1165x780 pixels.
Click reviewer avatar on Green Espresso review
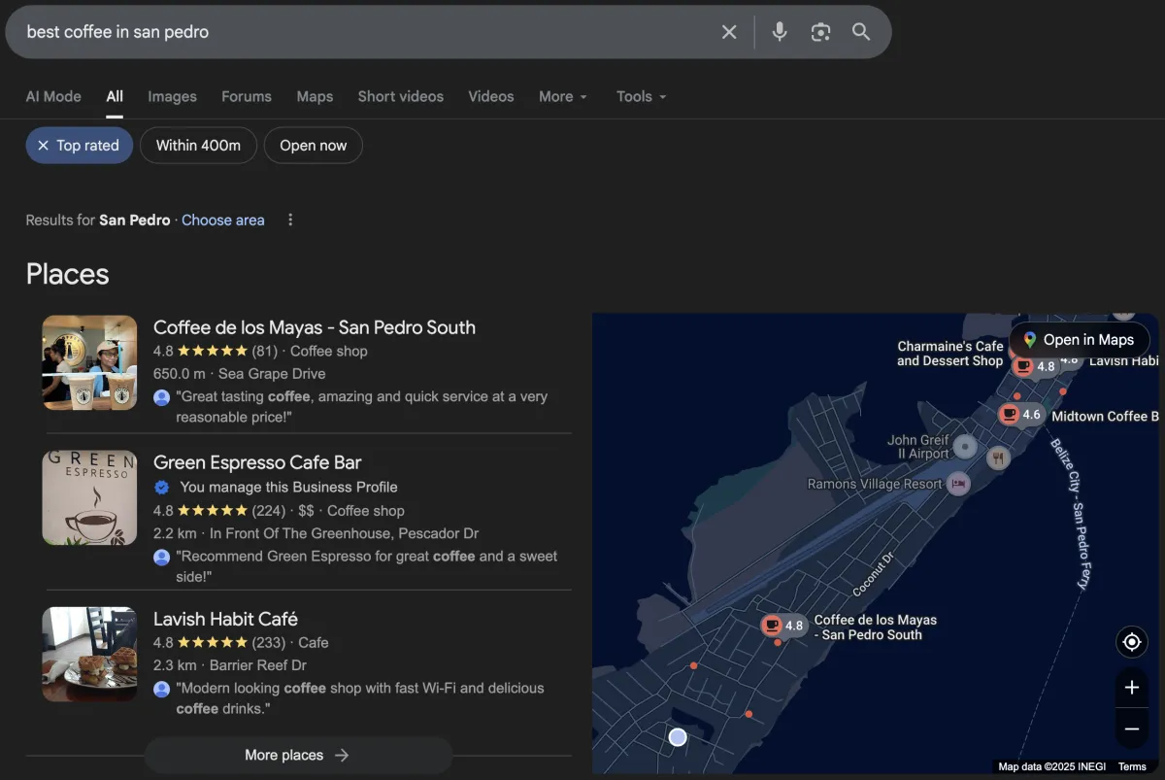pyautogui.click(x=162, y=558)
